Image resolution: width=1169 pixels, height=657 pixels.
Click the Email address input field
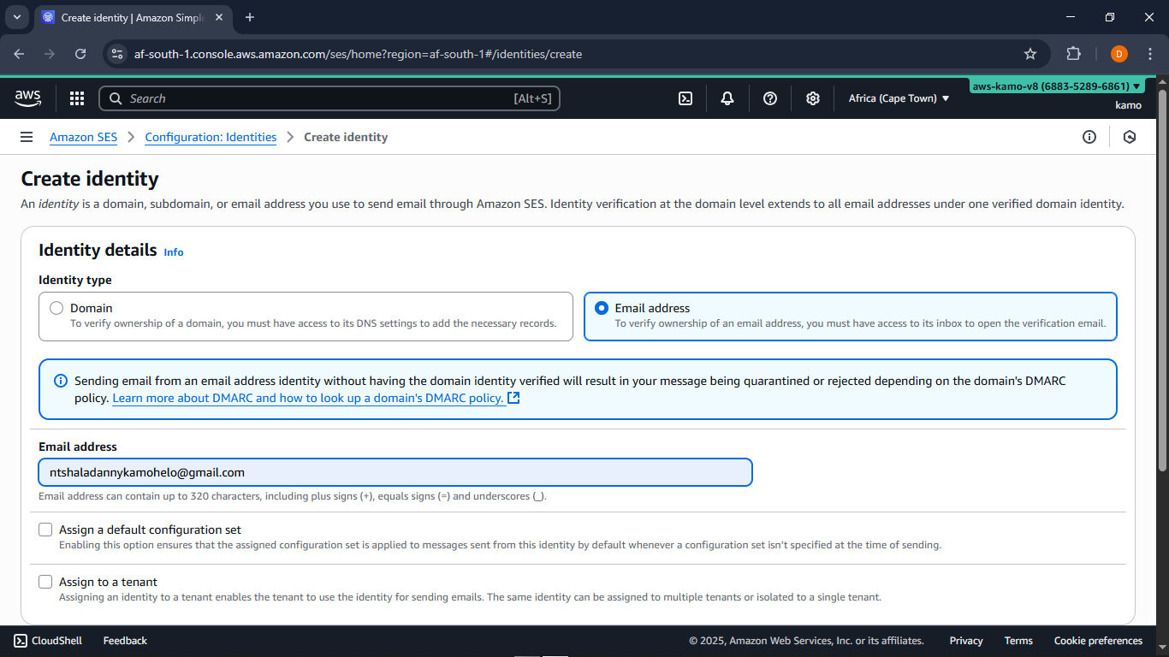[x=395, y=472]
